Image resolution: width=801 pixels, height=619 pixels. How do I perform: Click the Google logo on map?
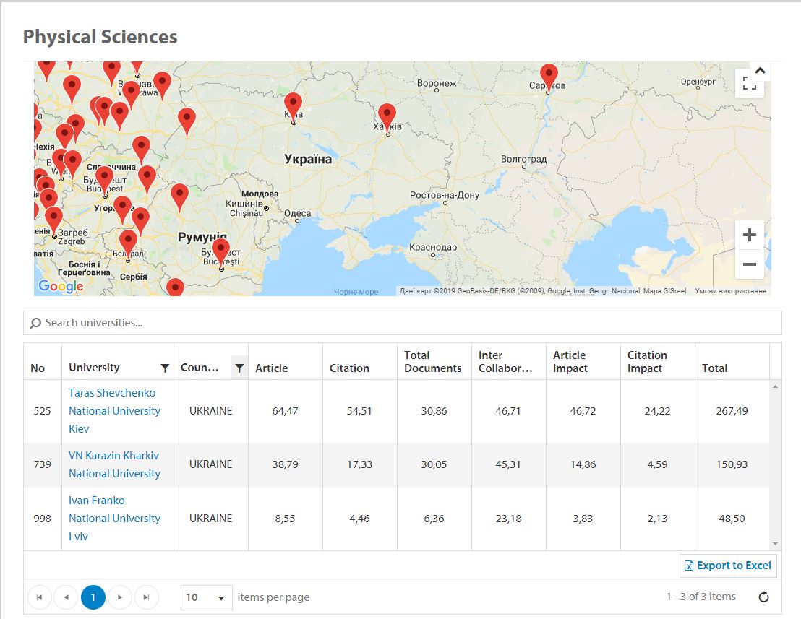61,286
